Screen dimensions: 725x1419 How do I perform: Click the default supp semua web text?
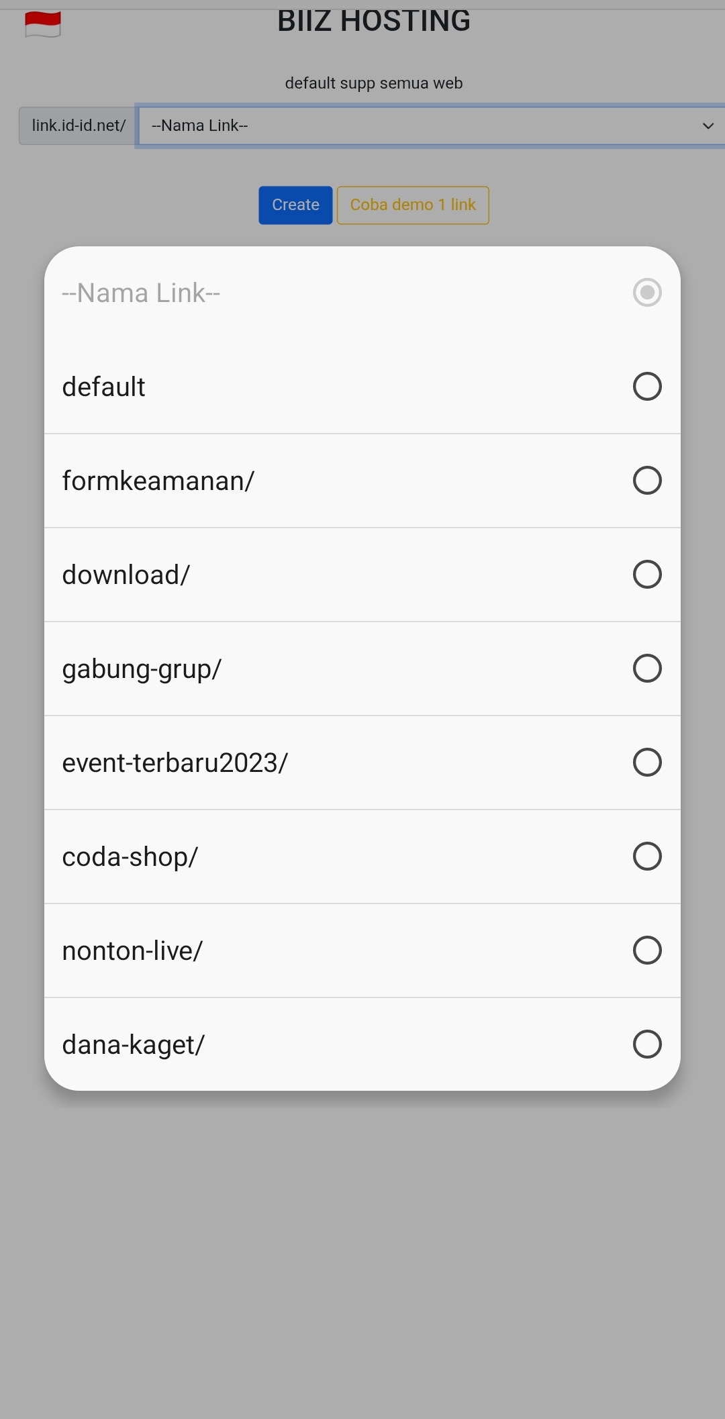[x=374, y=83]
